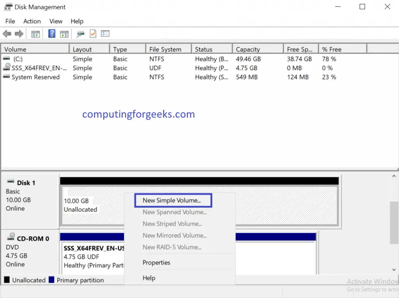Open the Action menu
Screen dimensions: 399x298
coord(32,21)
